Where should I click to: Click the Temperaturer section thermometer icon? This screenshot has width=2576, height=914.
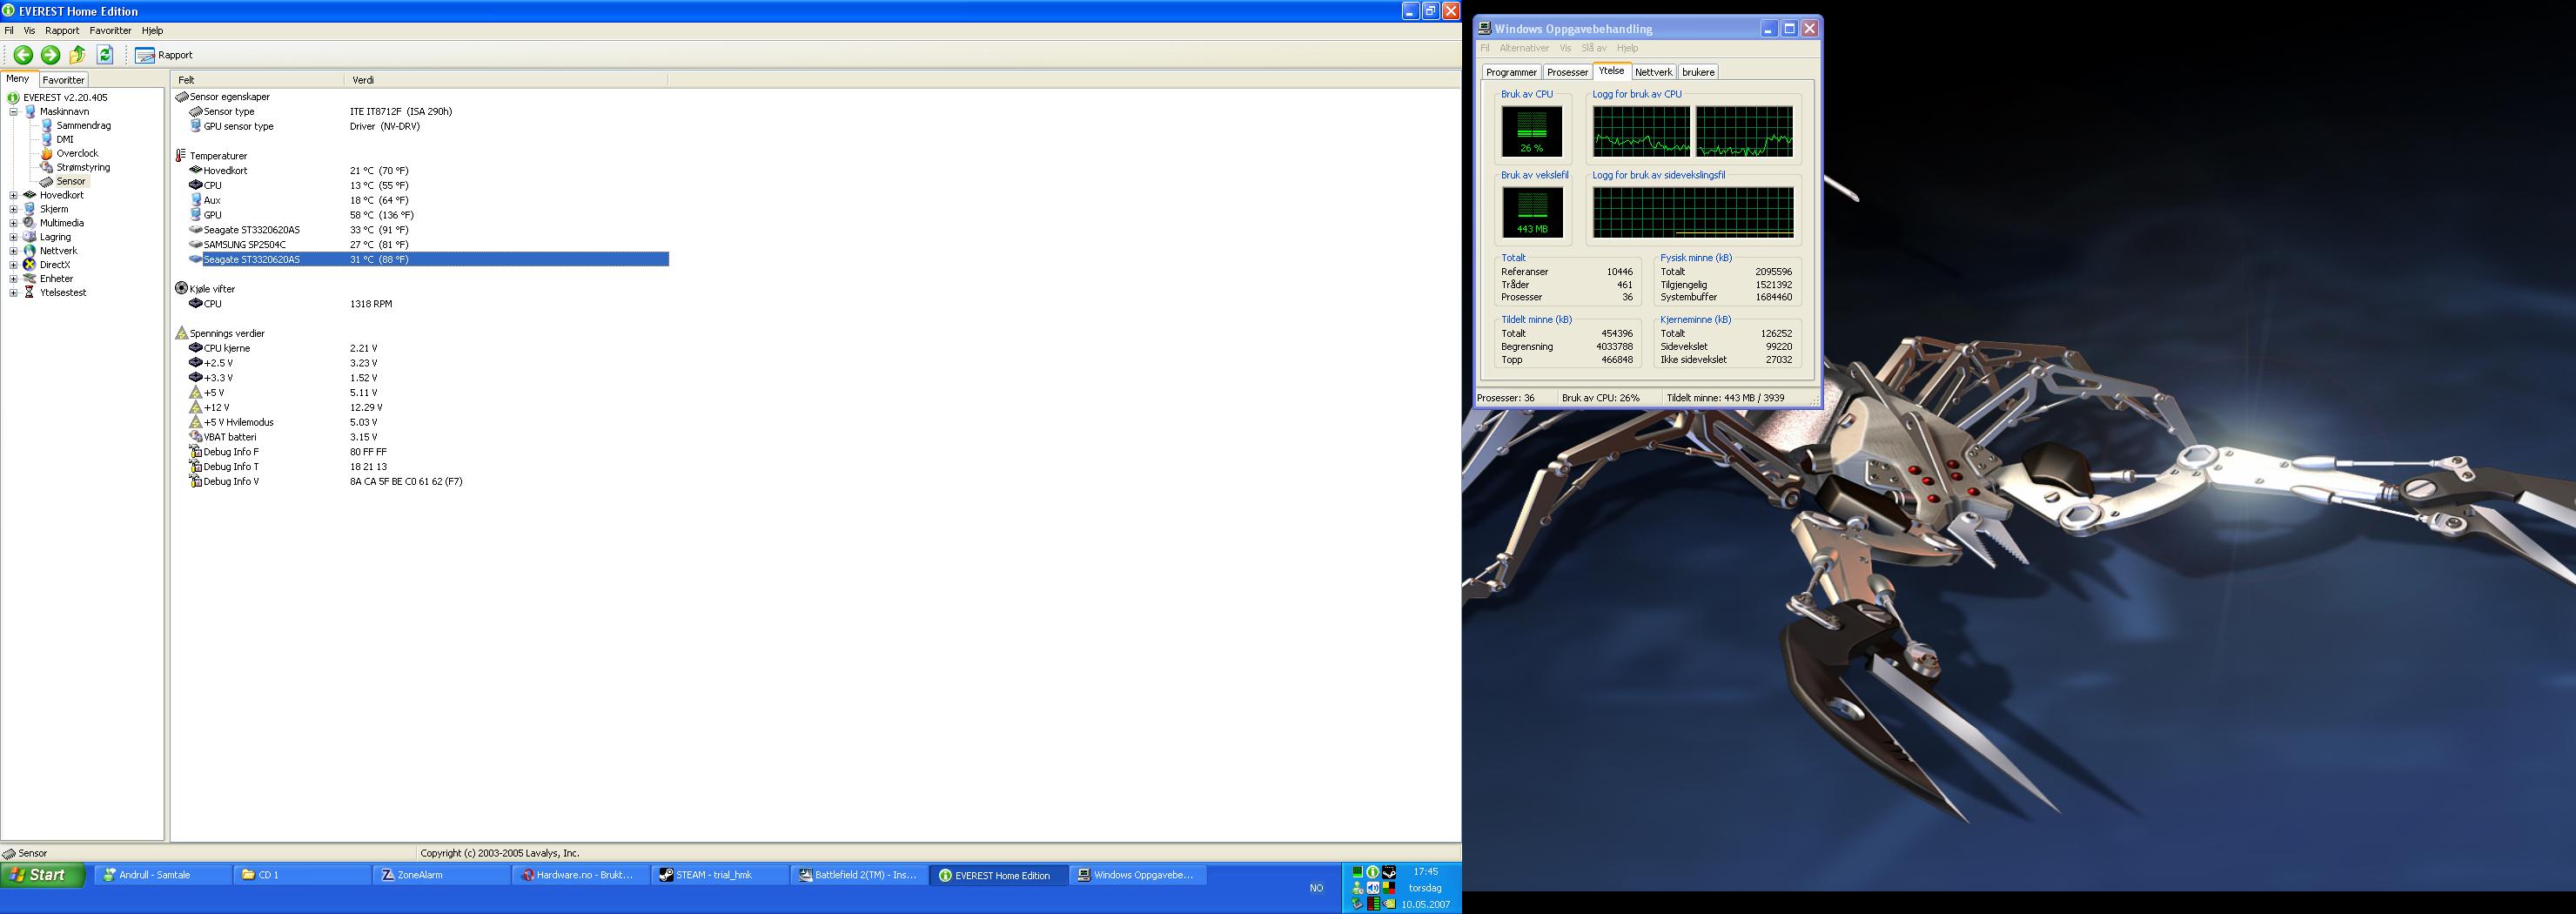click(x=181, y=156)
